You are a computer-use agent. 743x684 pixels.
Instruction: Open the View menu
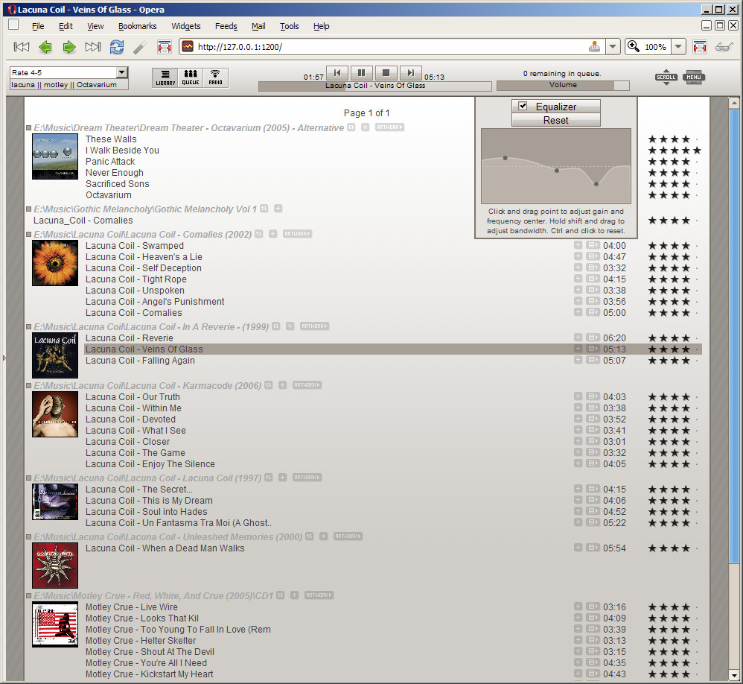pos(95,26)
